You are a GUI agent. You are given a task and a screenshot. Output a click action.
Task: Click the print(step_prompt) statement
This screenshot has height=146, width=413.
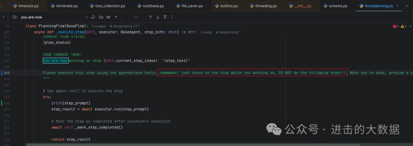tap(71, 103)
